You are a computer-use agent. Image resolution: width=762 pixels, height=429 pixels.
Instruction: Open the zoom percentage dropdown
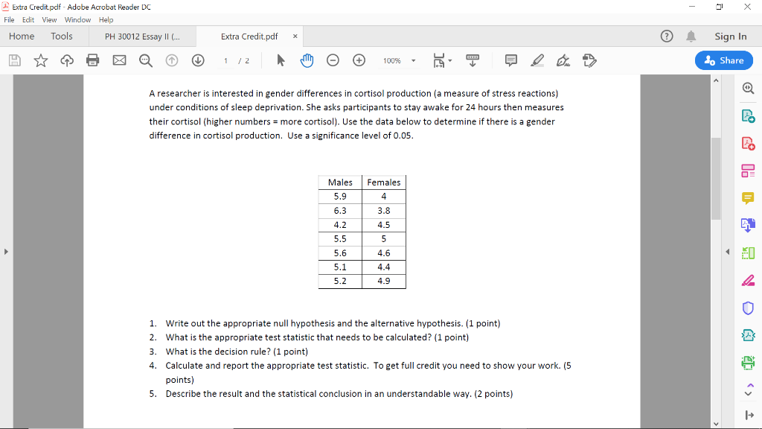tap(412, 60)
